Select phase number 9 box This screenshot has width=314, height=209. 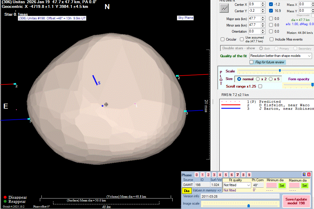pyautogui.click(x=249, y=175)
